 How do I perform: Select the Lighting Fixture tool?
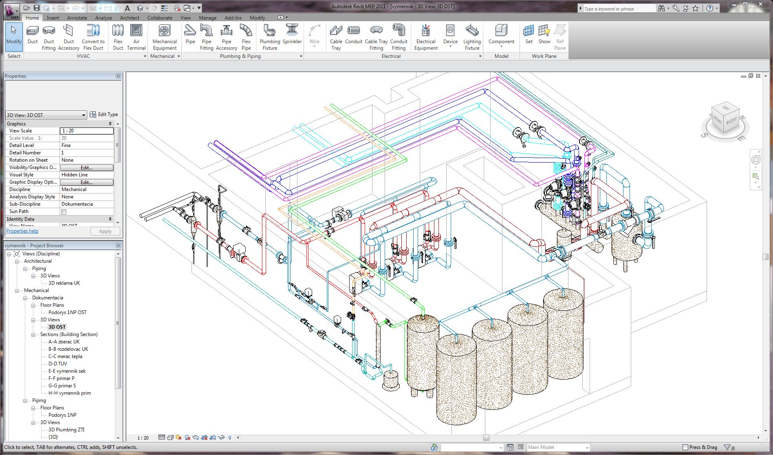[x=471, y=36]
